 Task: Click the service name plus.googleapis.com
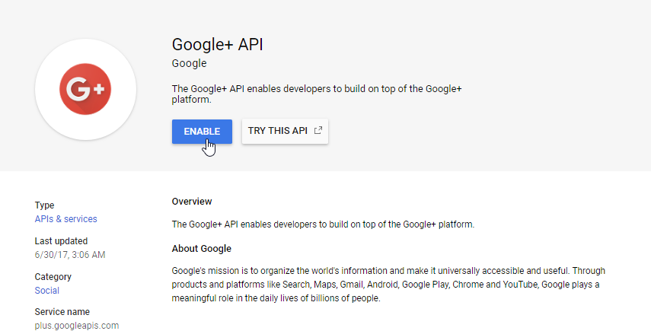[x=77, y=326]
